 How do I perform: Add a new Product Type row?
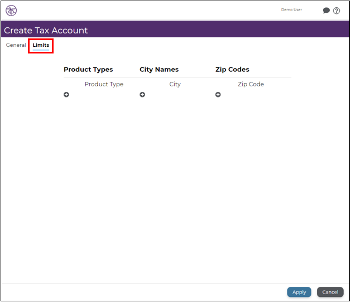pos(66,95)
